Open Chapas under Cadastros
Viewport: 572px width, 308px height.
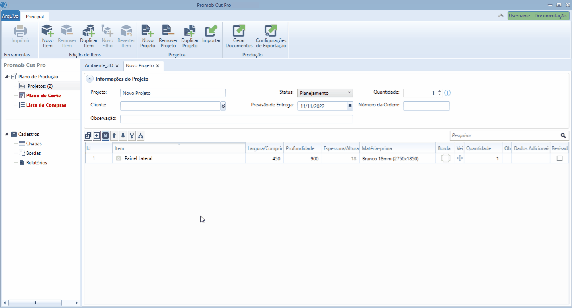[34, 144]
